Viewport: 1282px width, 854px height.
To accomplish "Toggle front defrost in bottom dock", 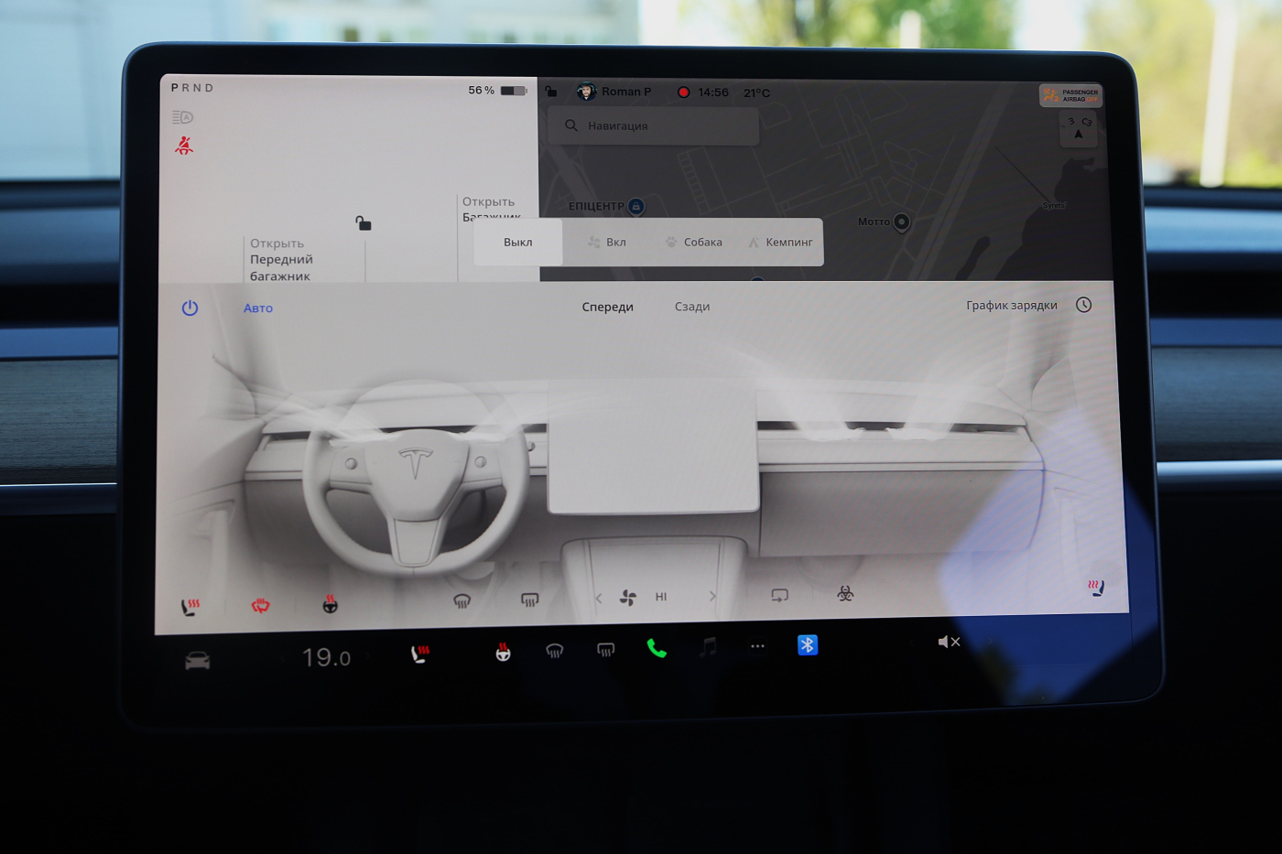I will pyautogui.click(x=555, y=651).
